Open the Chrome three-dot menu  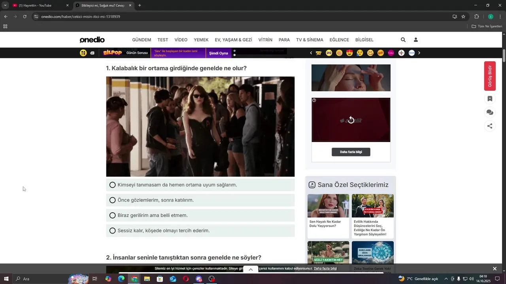click(x=500, y=17)
